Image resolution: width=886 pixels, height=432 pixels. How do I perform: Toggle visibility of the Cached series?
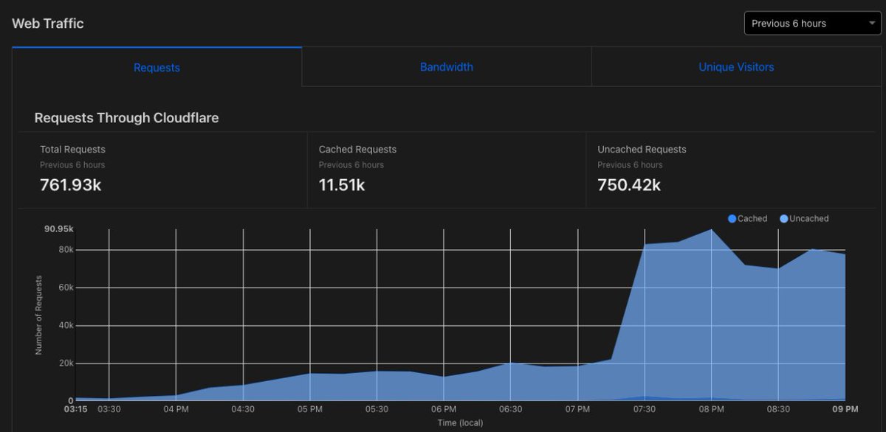pos(749,218)
